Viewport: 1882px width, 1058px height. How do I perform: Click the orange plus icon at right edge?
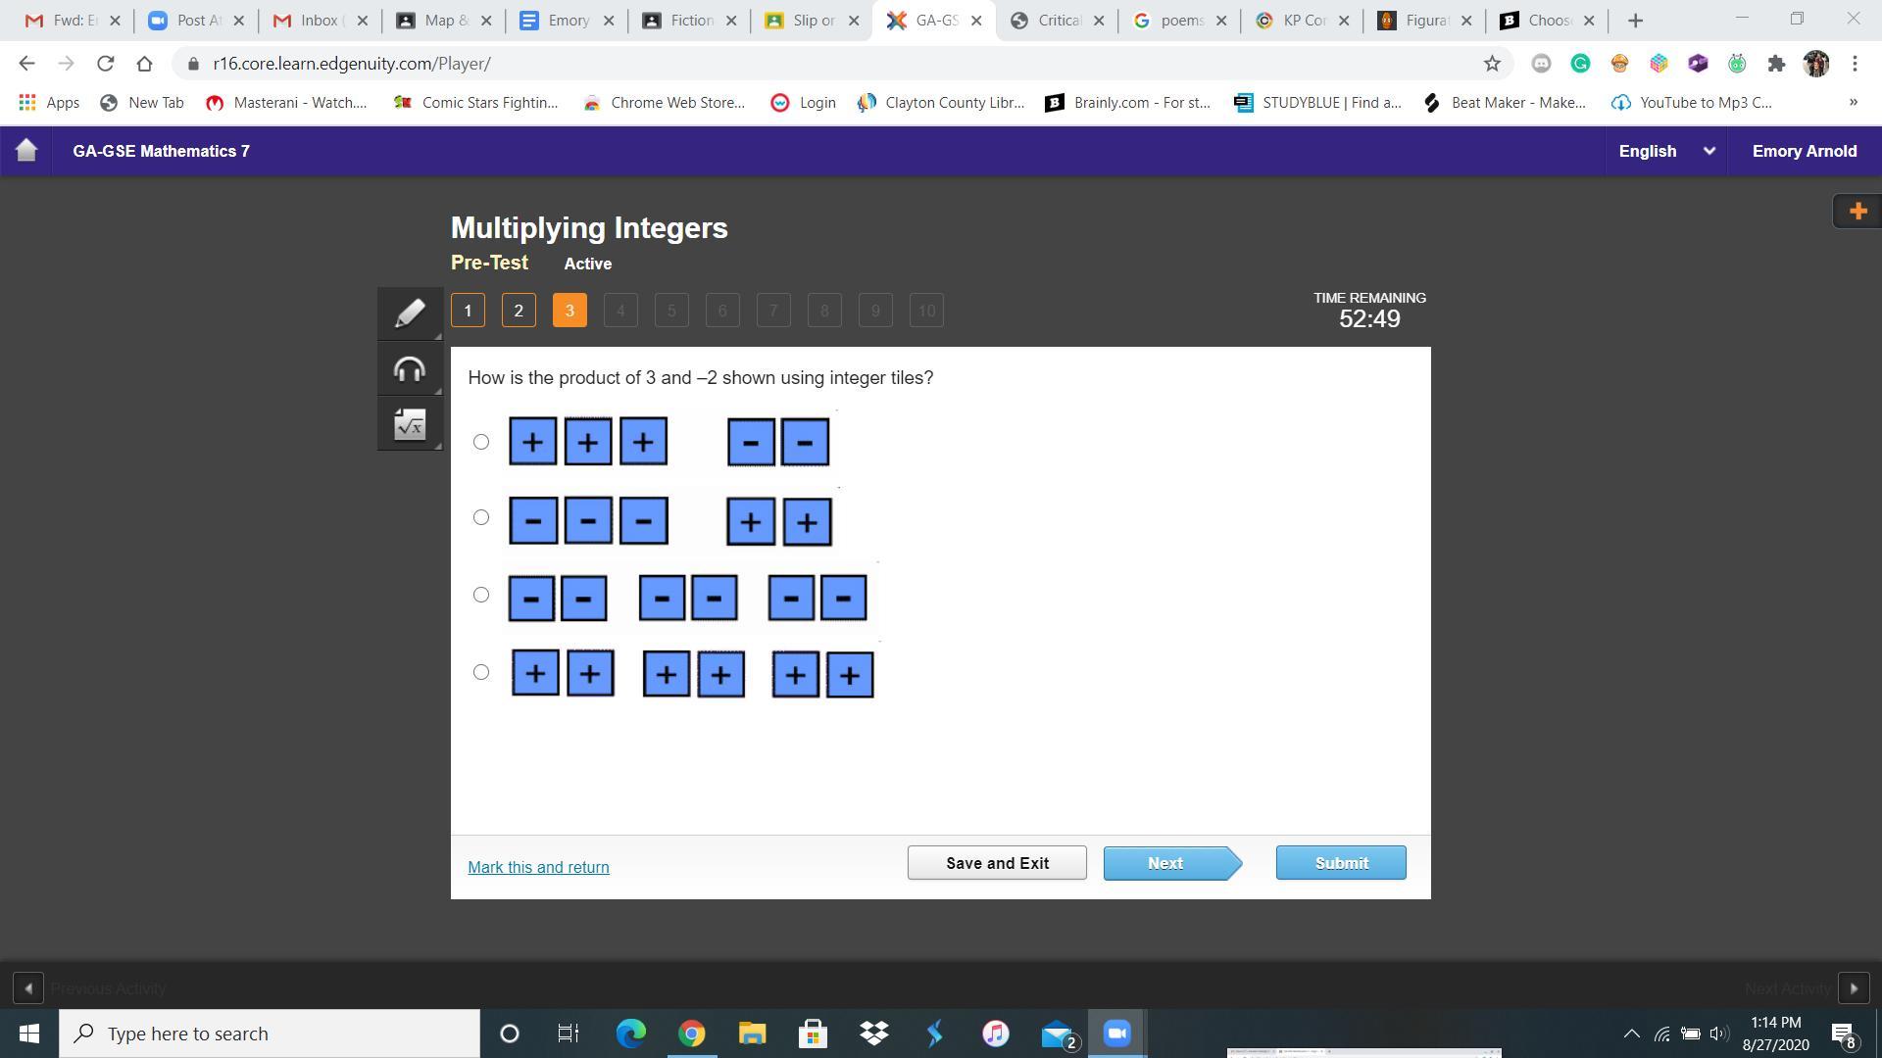click(x=1857, y=211)
